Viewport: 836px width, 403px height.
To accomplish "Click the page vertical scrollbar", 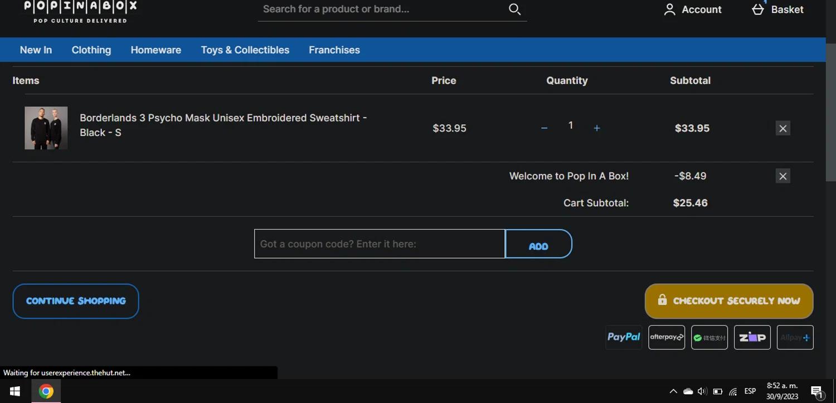I will 830,111.
